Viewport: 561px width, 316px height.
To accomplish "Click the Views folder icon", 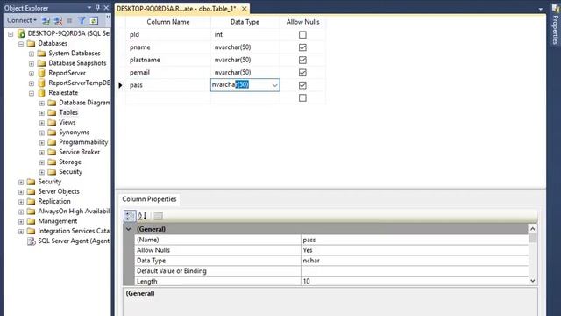I will pos(52,123).
